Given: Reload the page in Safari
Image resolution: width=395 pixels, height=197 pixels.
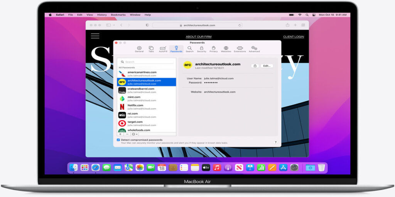Looking at the screenshot, I should point(239,25).
